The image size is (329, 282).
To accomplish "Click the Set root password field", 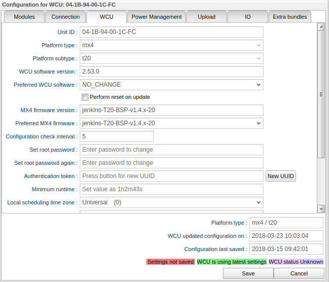I will 172,150.
